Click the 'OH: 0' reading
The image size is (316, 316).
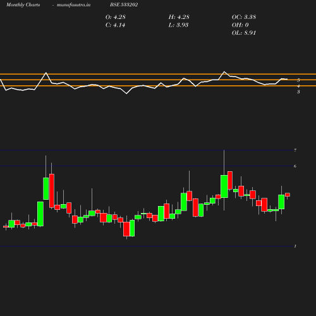point(240,25)
